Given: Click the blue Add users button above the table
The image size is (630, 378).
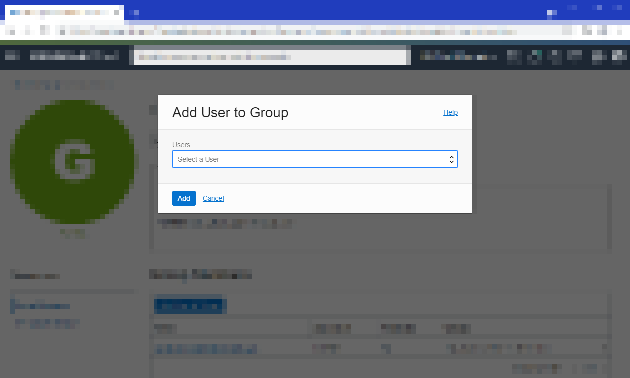Looking at the screenshot, I should (x=190, y=305).
